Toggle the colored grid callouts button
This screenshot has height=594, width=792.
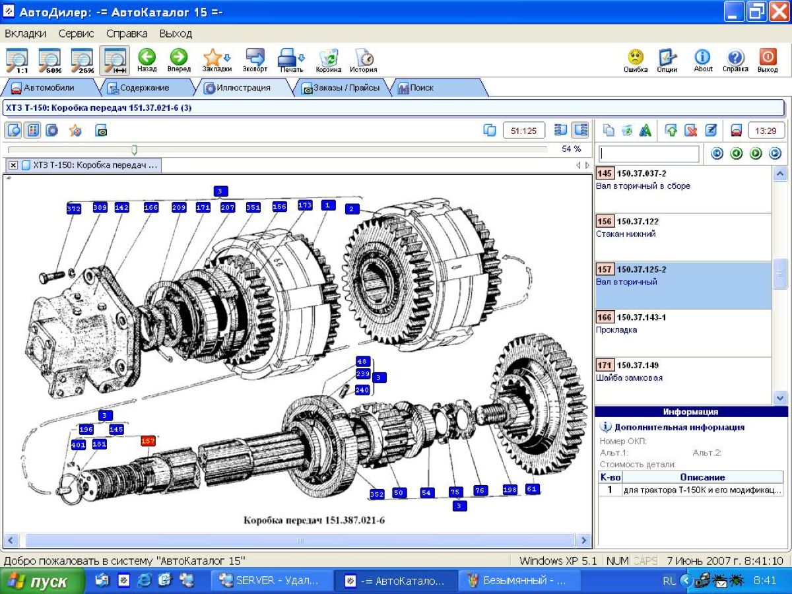pos(32,131)
